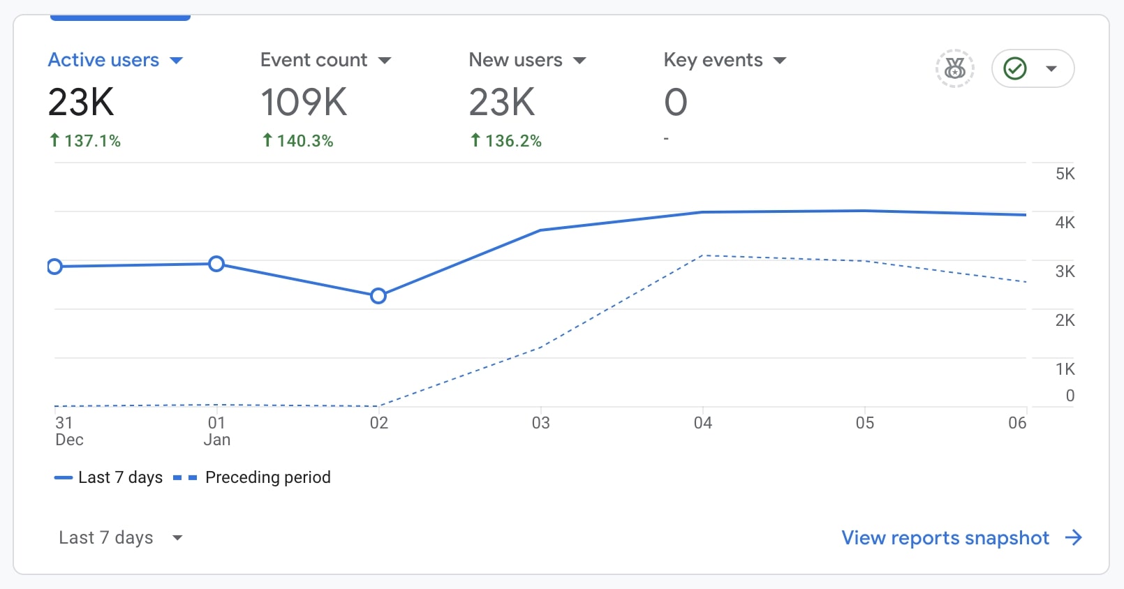This screenshot has height=589, width=1124.
Task: Click the Key events value 0
Action: [676, 103]
